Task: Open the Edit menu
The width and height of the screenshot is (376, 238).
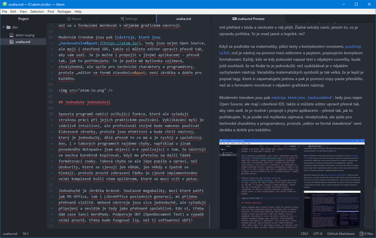Action: point(13,12)
